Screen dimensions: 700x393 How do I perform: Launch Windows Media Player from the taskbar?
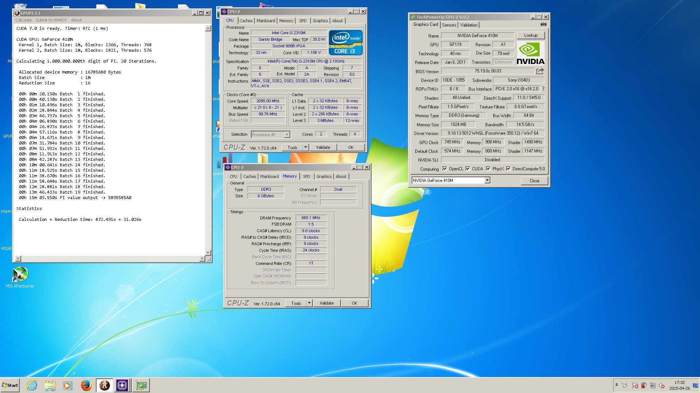68,385
